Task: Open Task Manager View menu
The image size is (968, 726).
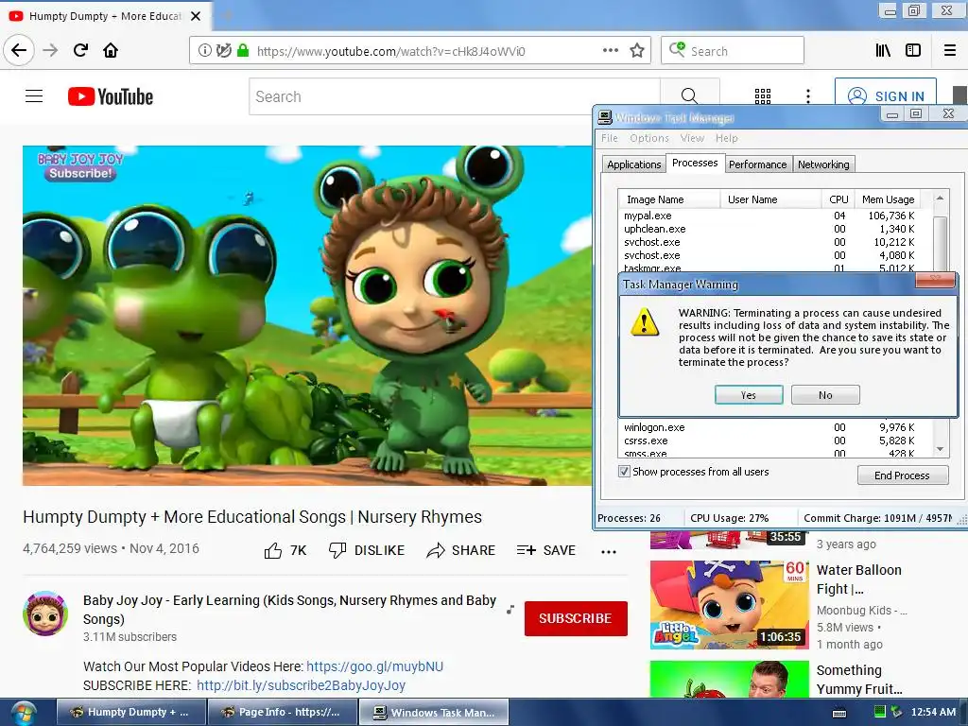Action: click(x=692, y=138)
